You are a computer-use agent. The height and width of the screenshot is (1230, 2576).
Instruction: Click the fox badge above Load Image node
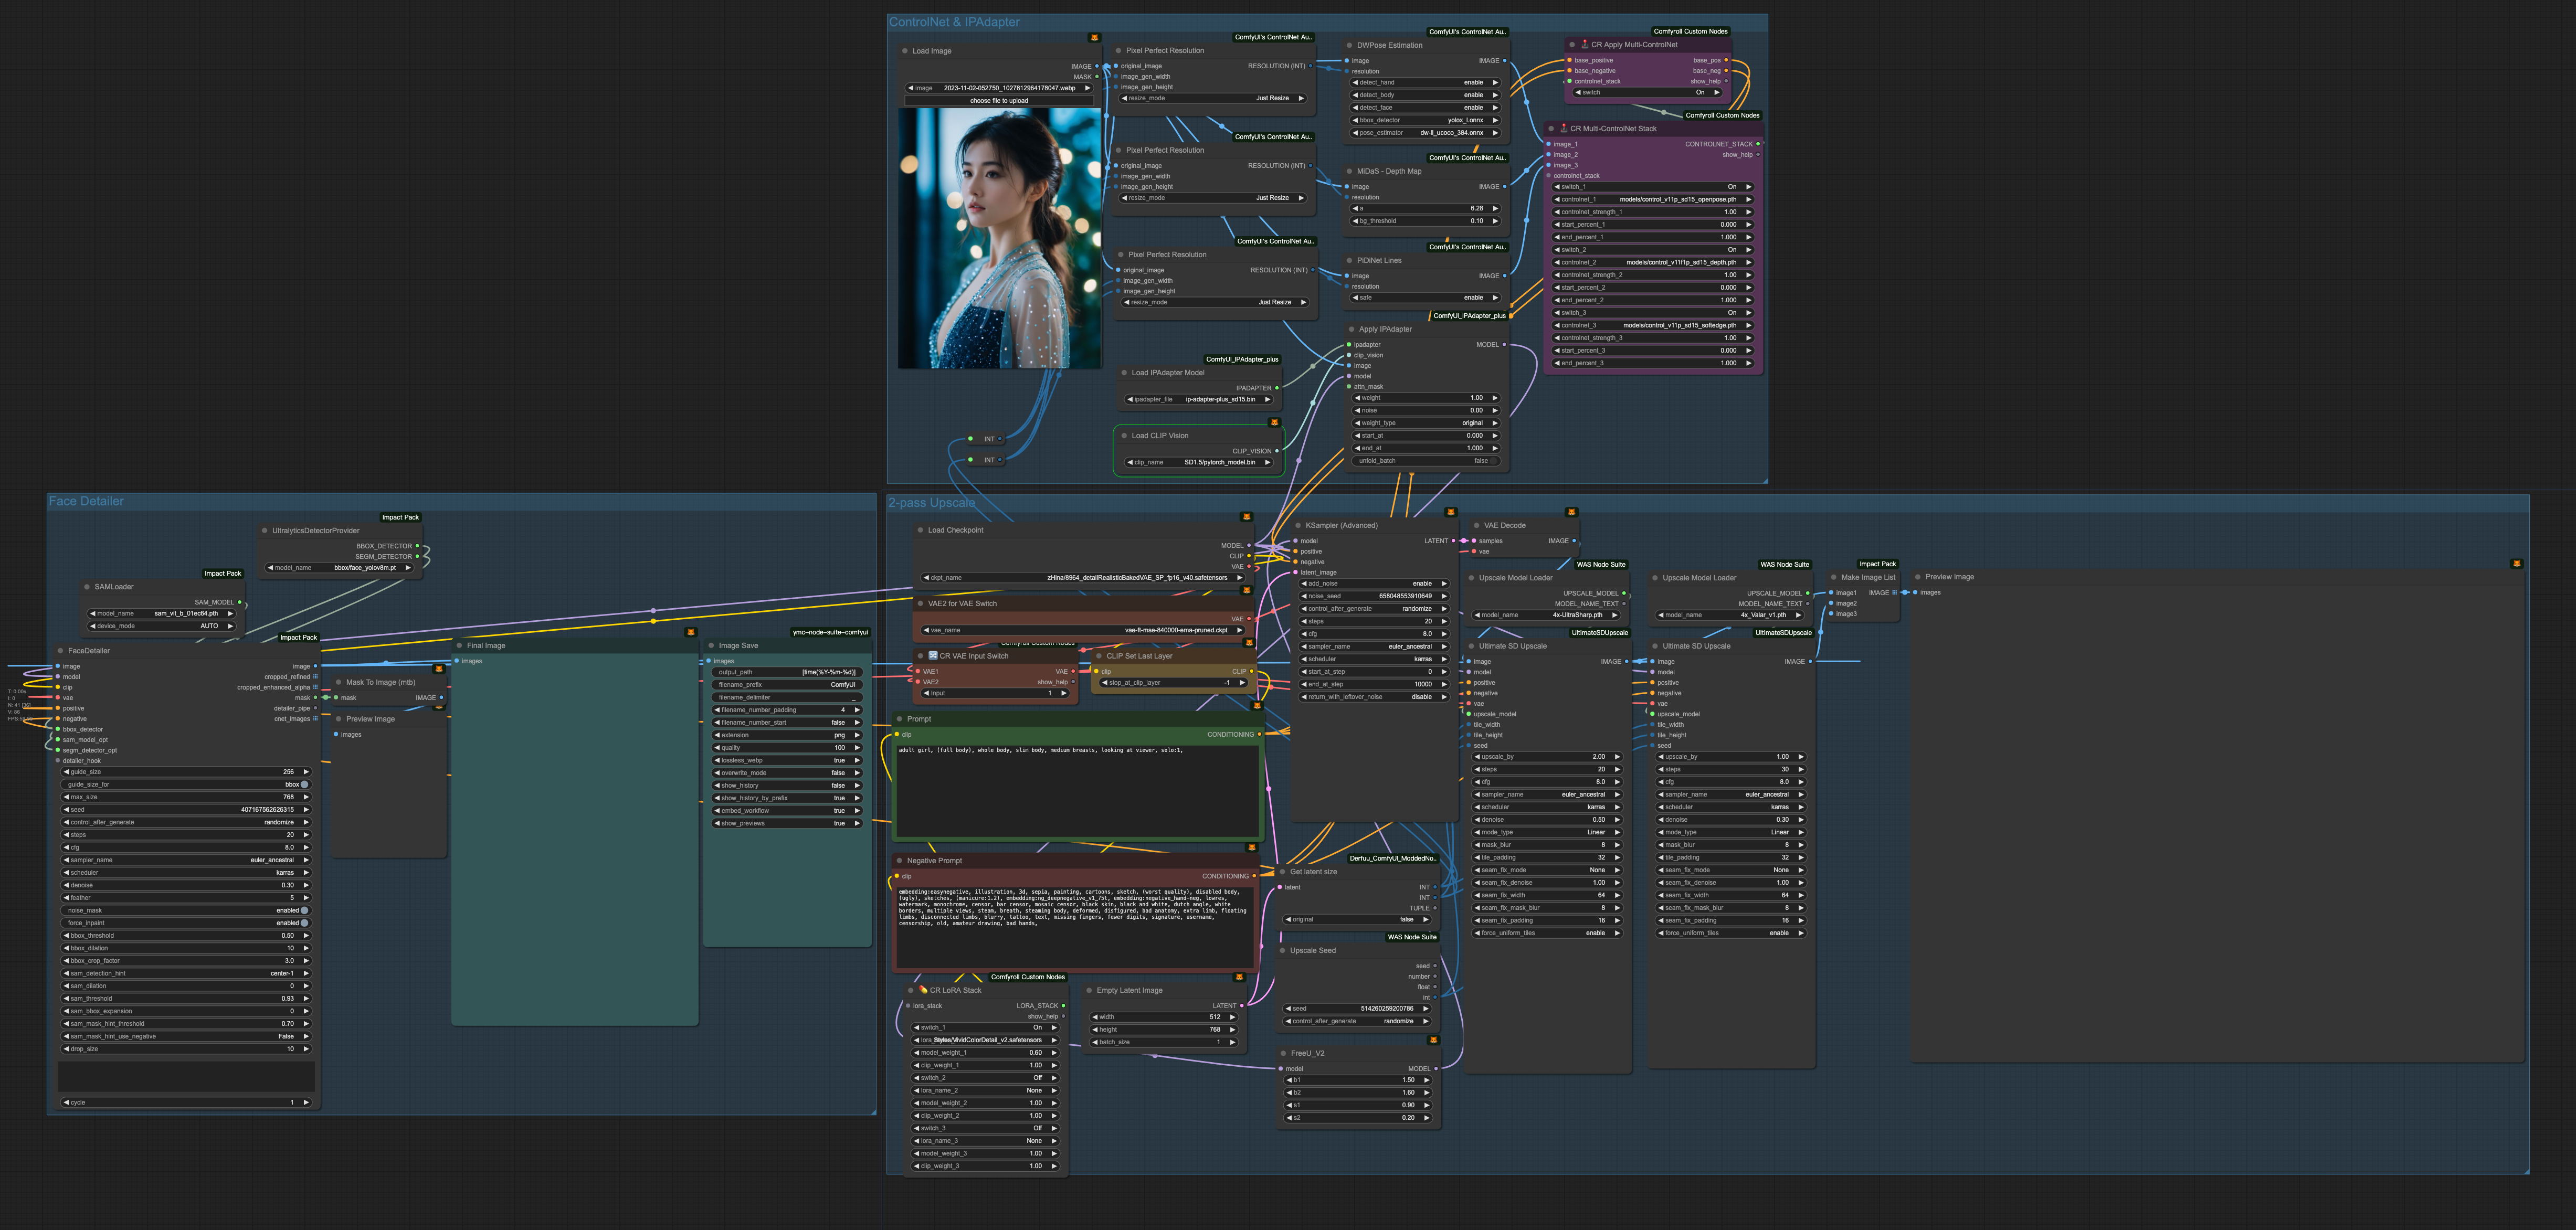tap(1094, 37)
